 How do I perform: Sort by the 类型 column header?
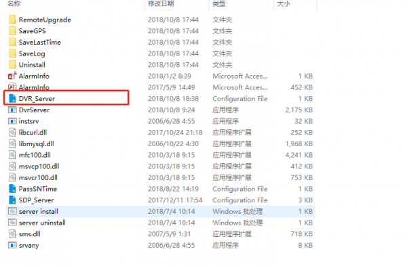coord(219,3)
